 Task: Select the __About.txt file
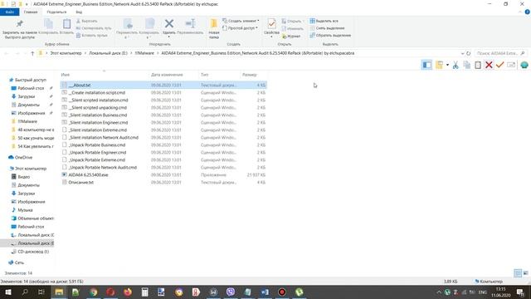point(163,85)
